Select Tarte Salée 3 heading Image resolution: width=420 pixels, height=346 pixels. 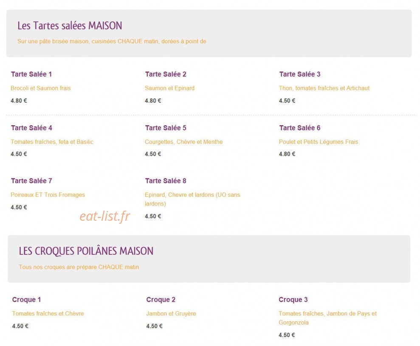pos(300,74)
